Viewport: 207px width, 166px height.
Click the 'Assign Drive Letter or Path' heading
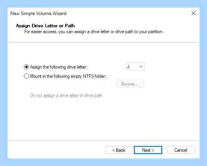pyautogui.click(x=45, y=26)
